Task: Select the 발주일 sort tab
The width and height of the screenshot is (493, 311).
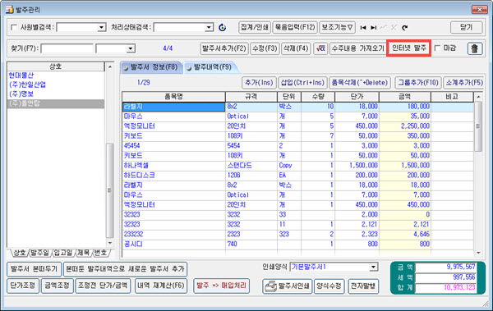Action: click(39, 253)
